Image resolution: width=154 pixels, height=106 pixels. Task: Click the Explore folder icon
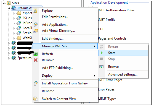(x=35, y=11)
